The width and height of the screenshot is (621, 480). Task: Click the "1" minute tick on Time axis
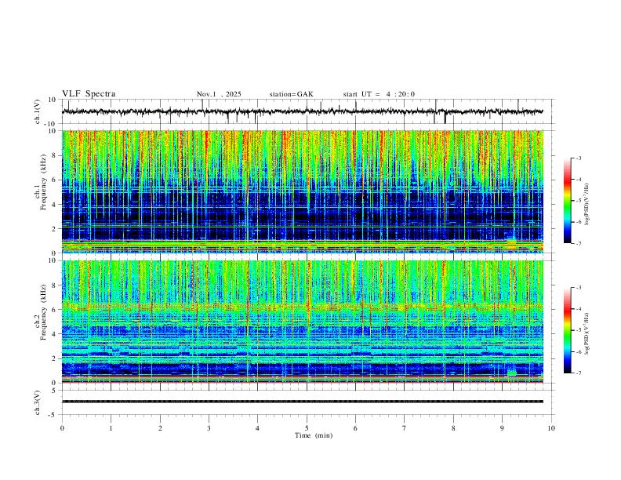coord(111,428)
